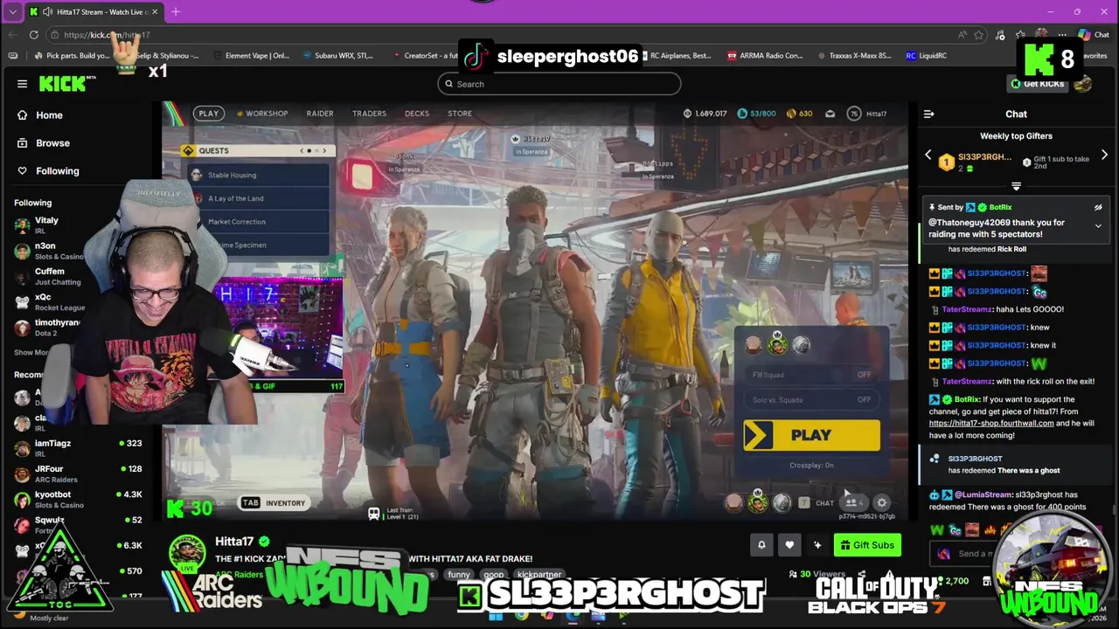Click the 53/800 currency indicator

click(x=757, y=114)
